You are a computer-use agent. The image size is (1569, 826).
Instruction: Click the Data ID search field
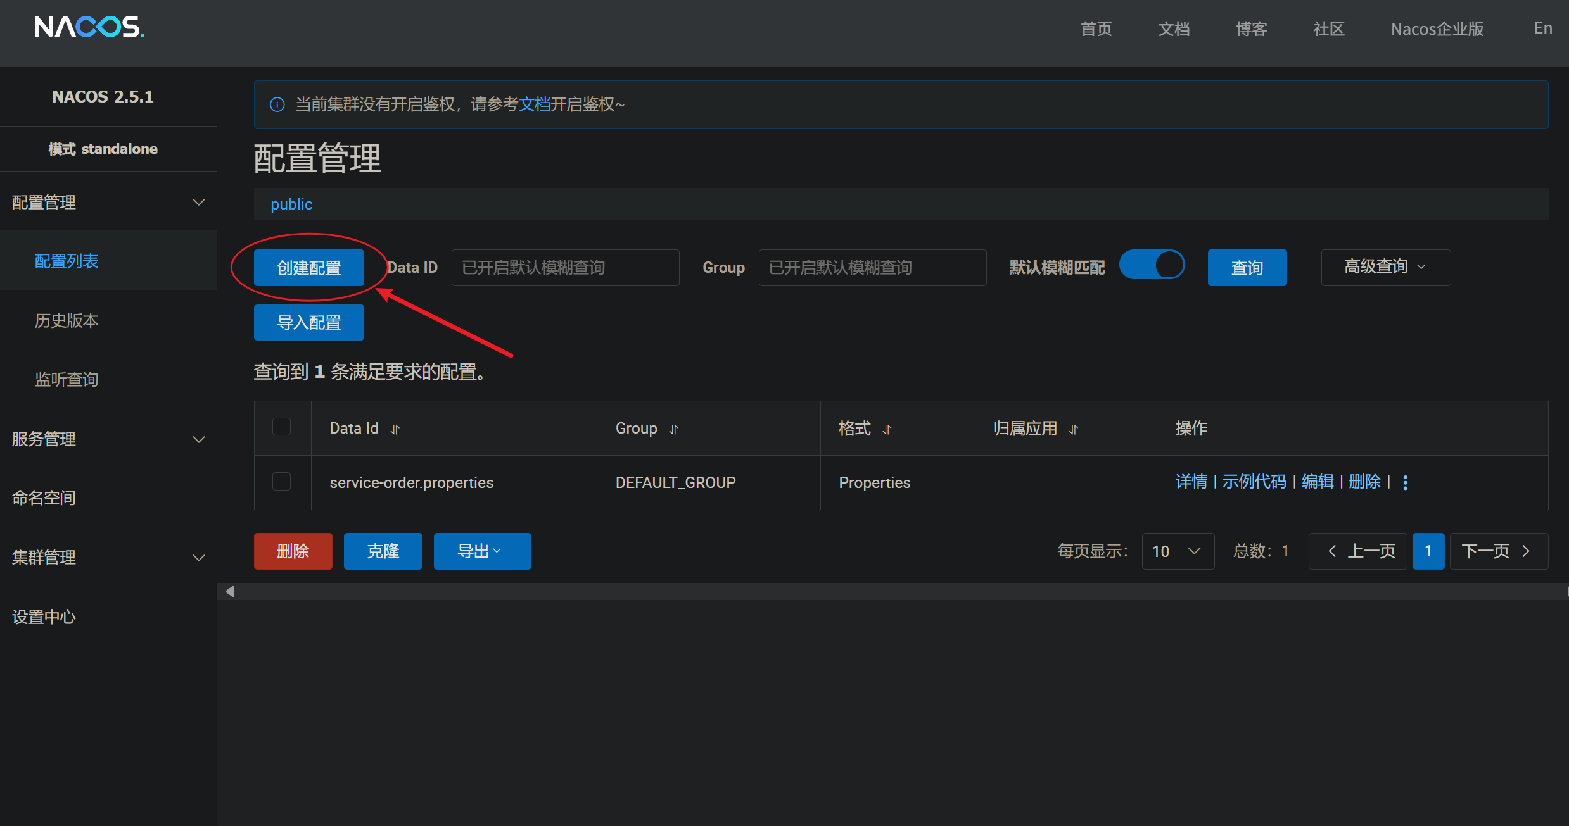click(565, 267)
